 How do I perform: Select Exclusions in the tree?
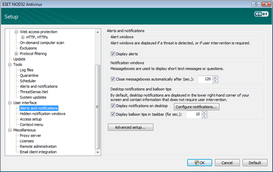click(x=28, y=48)
